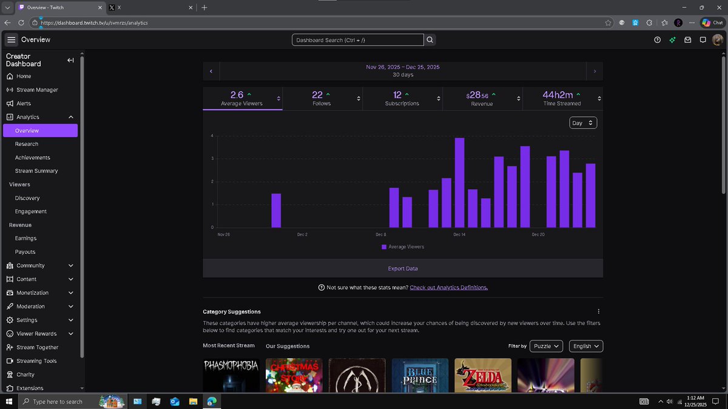The height and width of the screenshot is (409, 728).
Task: Open the Zelda category thumbnail
Action: point(483,374)
